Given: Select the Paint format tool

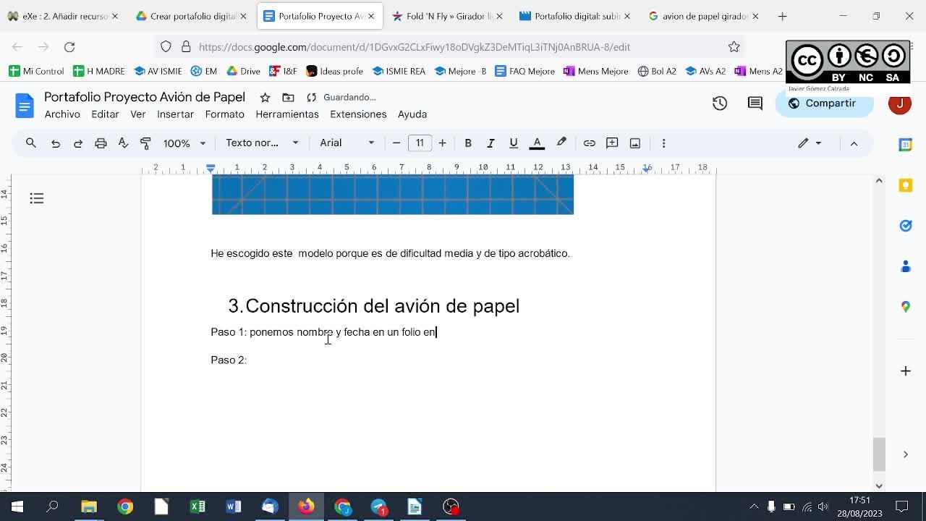Looking at the screenshot, I should (x=145, y=143).
